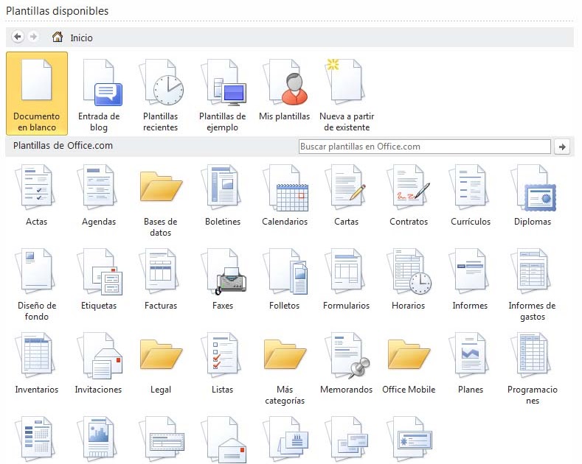The image size is (582, 464).
Task: Click the Buscar plantillas en Office.com field
Action: point(425,147)
